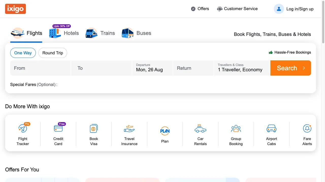The image size is (325, 182).
Task: Open the Offers link text
Action: point(203,9)
